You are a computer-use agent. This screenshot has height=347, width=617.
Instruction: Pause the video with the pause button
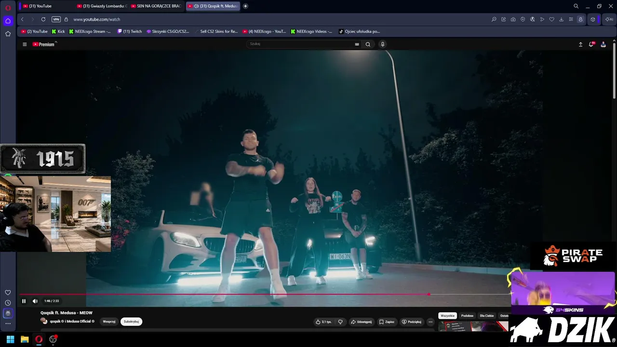[x=24, y=301]
